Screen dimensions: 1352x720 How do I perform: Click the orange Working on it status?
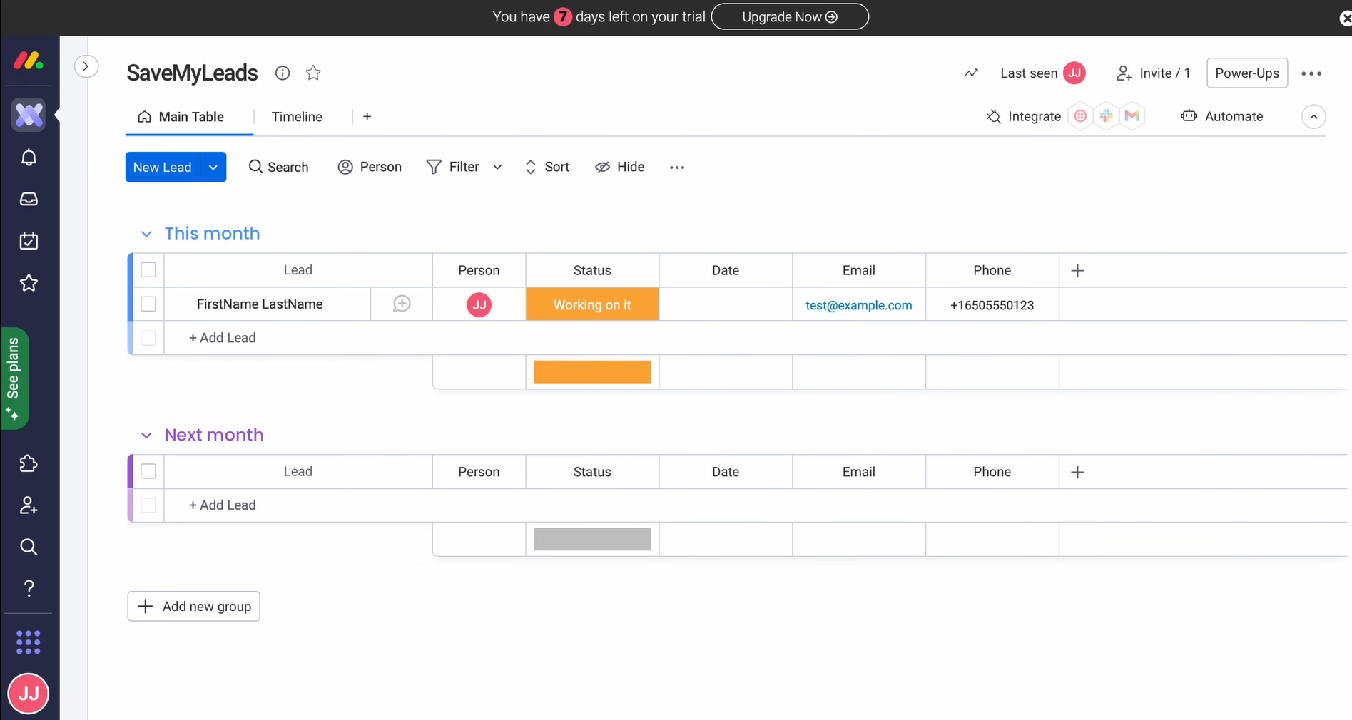pos(592,305)
